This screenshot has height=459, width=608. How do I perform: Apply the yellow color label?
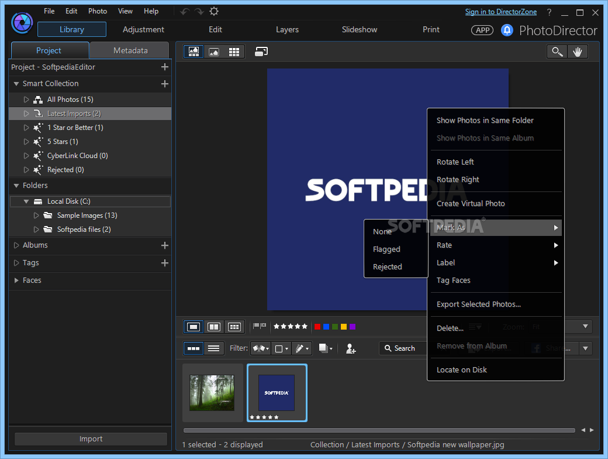pos(344,327)
